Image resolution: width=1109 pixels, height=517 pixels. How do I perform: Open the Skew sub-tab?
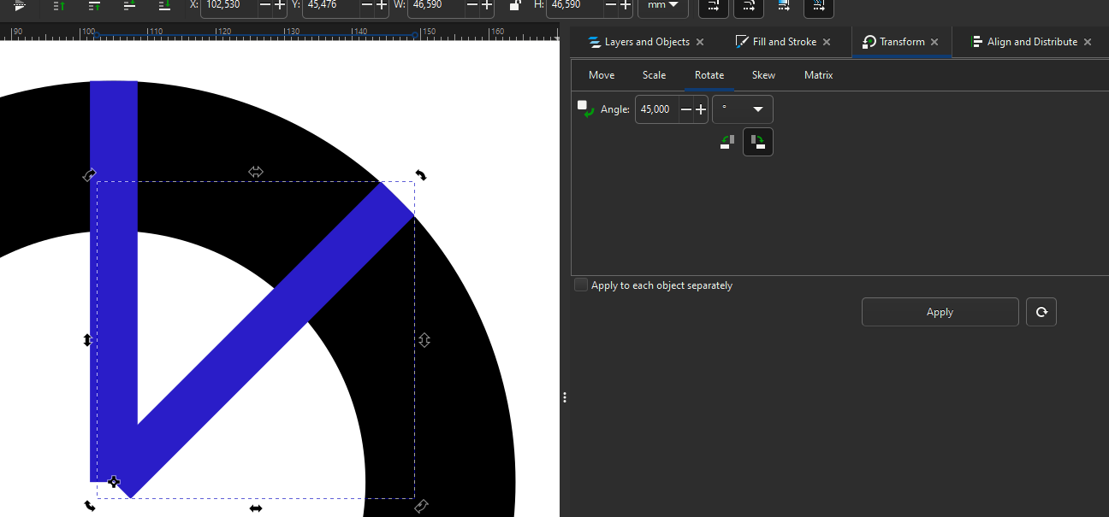(x=764, y=75)
